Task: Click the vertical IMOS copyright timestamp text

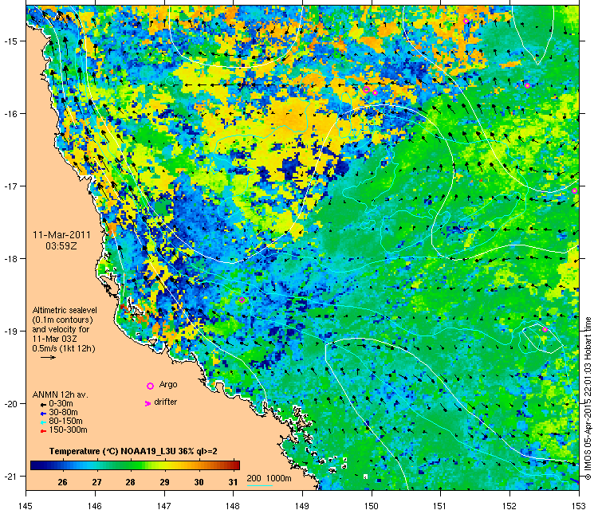Action: (x=588, y=398)
